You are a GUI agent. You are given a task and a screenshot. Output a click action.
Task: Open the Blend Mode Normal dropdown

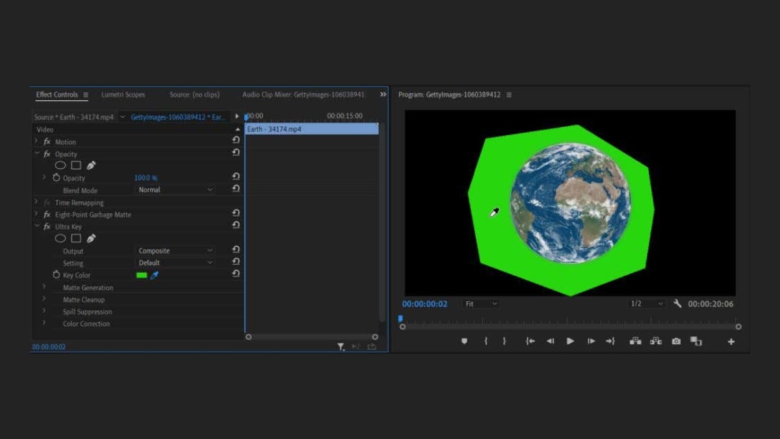coord(175,190)
